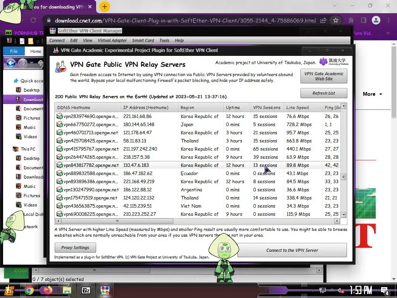Open a new Chrome tab
The height and width of the screenshot is (298, 397).
click(x=105, y=7)
